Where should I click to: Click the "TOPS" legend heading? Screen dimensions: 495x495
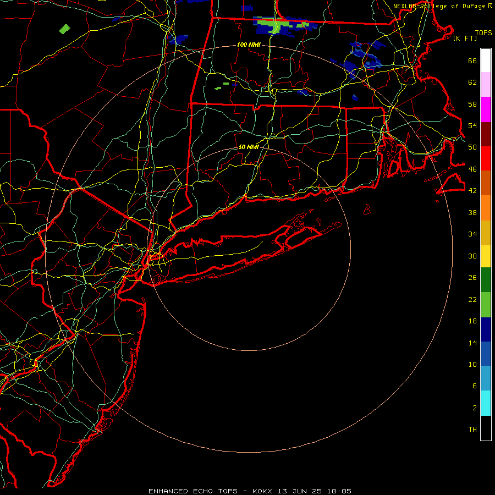pos(483,33)
